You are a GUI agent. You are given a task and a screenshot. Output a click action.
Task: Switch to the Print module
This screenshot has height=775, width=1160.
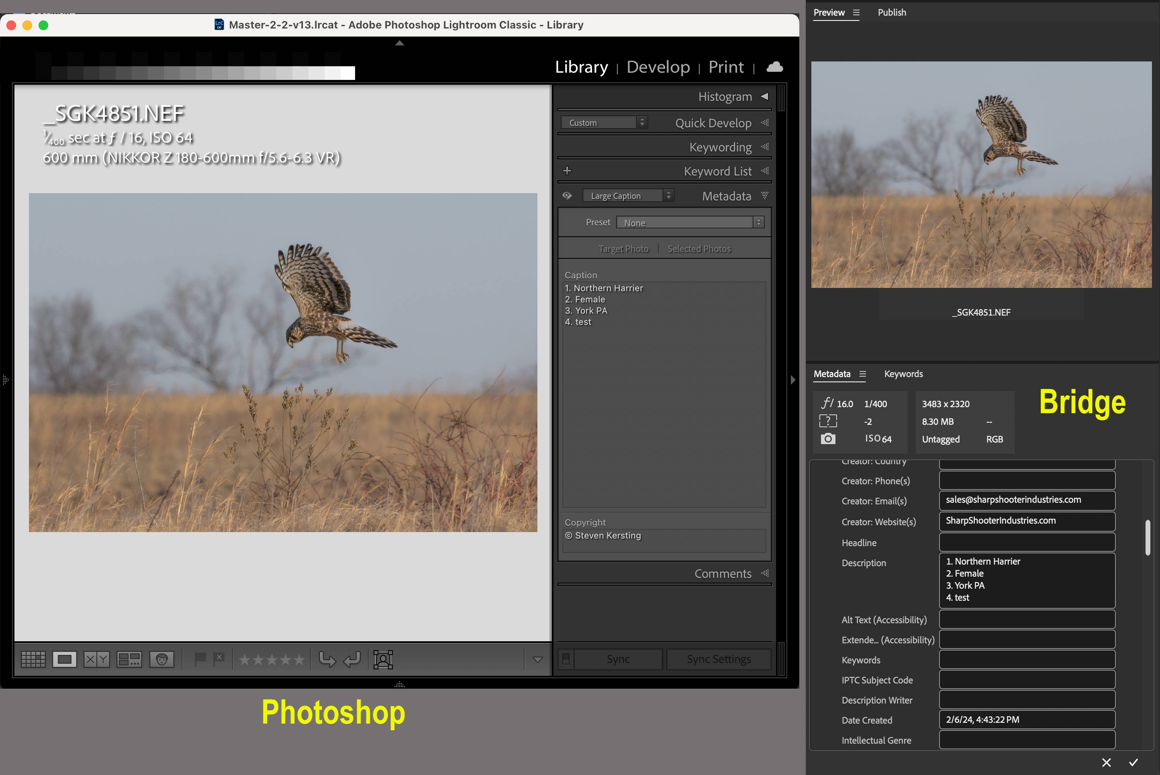point(725,67)
